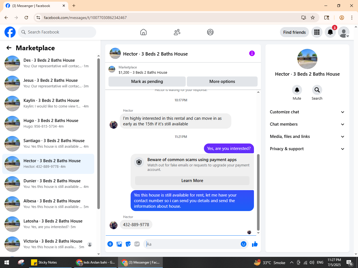Click the Find friends button
358x268 pixels.
[295, 32]
